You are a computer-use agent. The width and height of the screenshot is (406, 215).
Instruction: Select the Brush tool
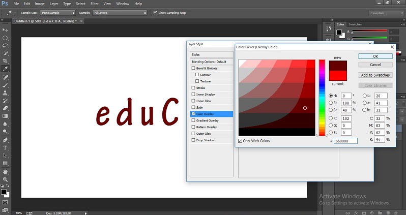point(5,85)
